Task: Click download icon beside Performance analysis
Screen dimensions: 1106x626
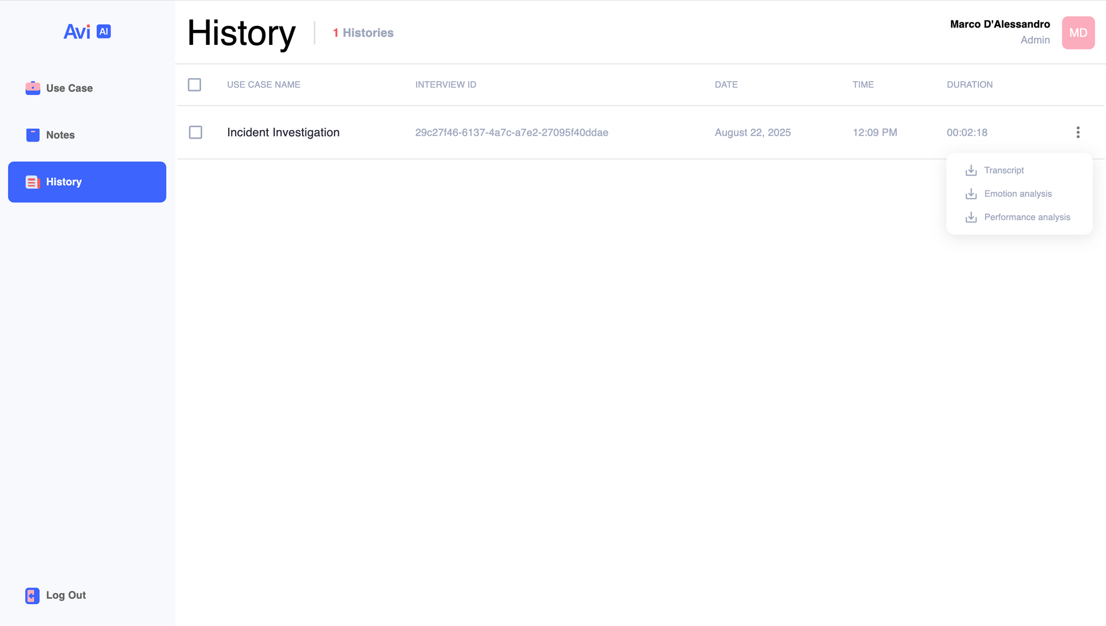Action: coord(971,217)
